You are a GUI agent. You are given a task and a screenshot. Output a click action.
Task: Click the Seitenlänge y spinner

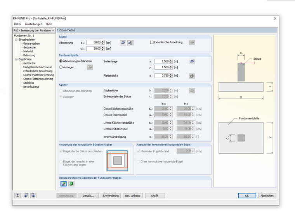[171, 67]
